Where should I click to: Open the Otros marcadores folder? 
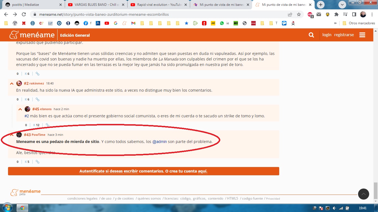[359, 23]
